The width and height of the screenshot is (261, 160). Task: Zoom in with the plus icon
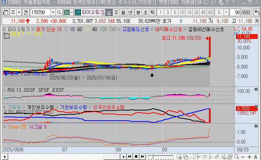click(x=249, y=157)
